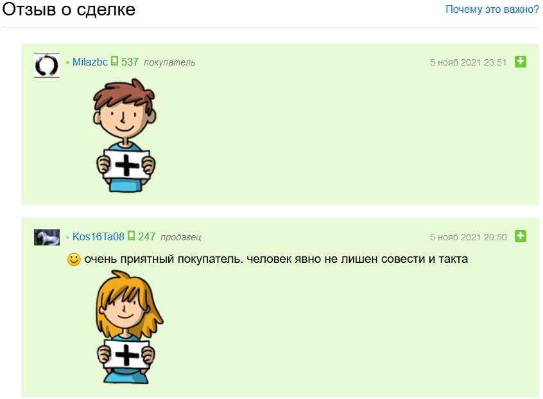Open the Kos16Ta08 user profile link
This screenshot has width=543, height=399.
pos(98,236)
